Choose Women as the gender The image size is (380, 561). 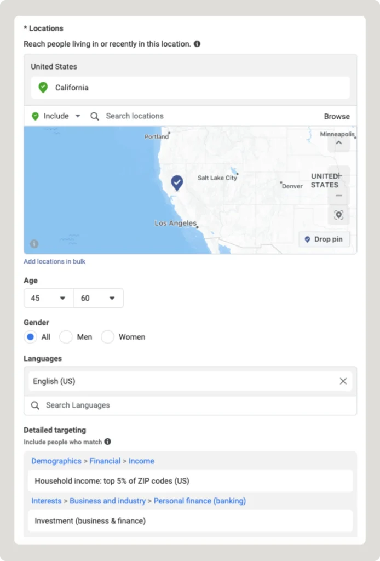tap(108, 337)
